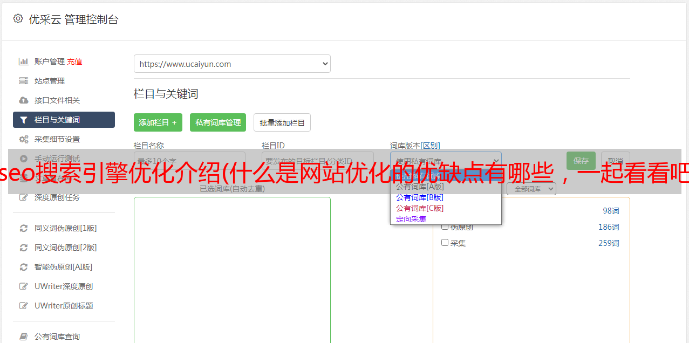The height and width of the screenshot is (343, 689).
Task: Open 智能伪原创[AI版] sidebar item
Action: pyautogui.click(x=64, y=267)
